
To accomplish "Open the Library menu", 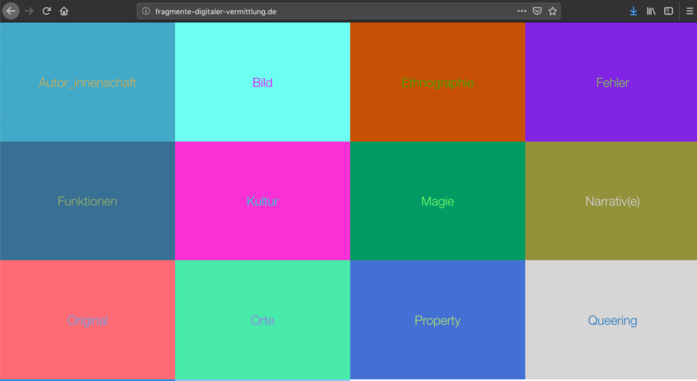I will (x=651, y=11).
